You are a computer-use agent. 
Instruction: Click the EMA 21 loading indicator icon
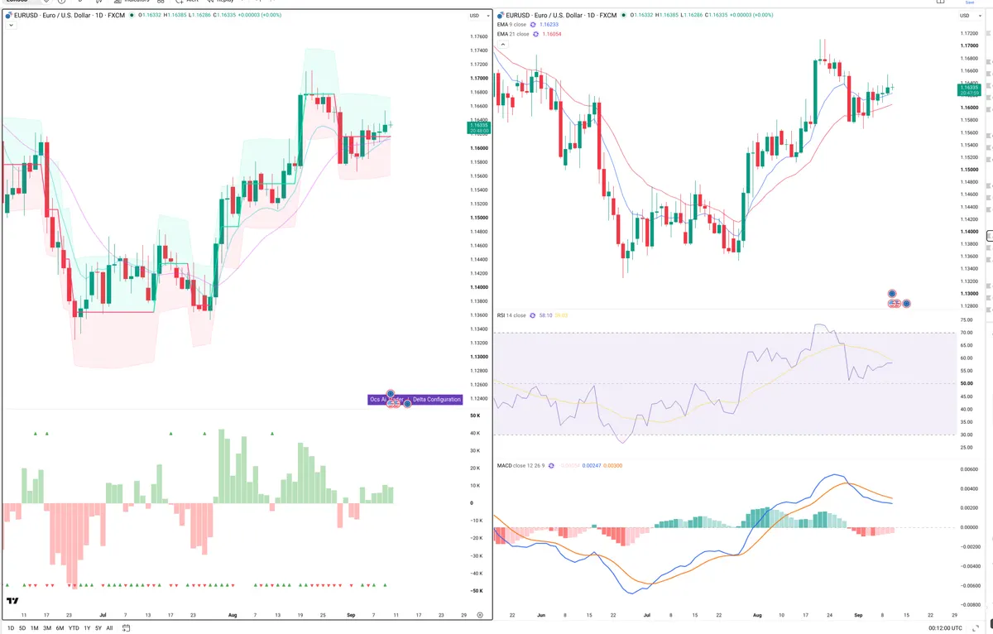tap(535, 34)
